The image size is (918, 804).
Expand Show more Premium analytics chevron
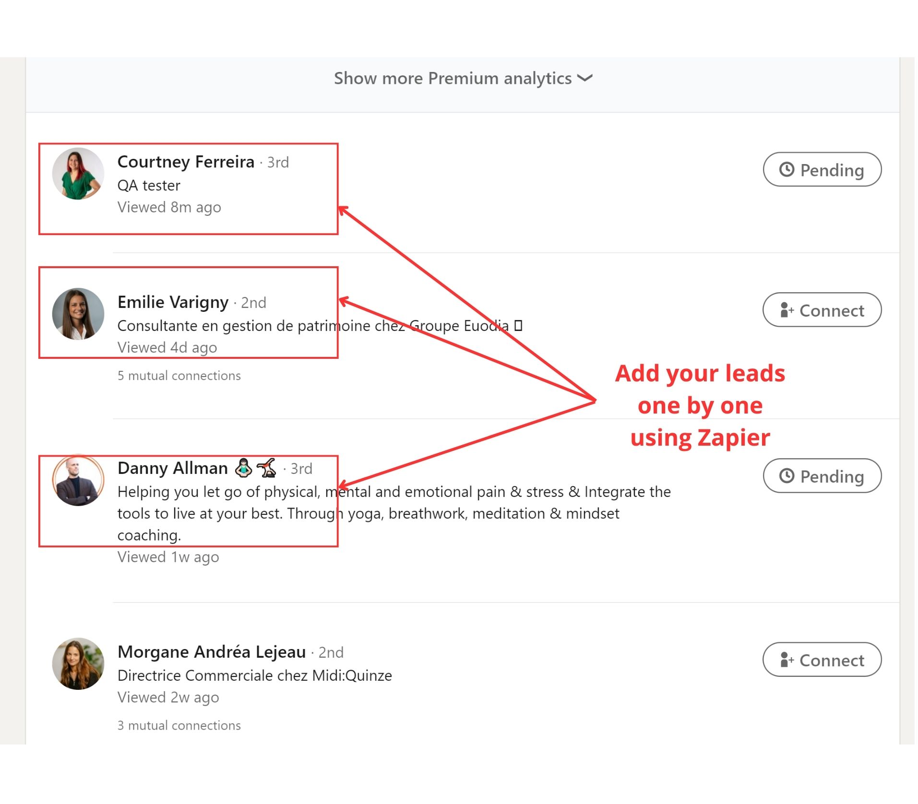[584, 78]
